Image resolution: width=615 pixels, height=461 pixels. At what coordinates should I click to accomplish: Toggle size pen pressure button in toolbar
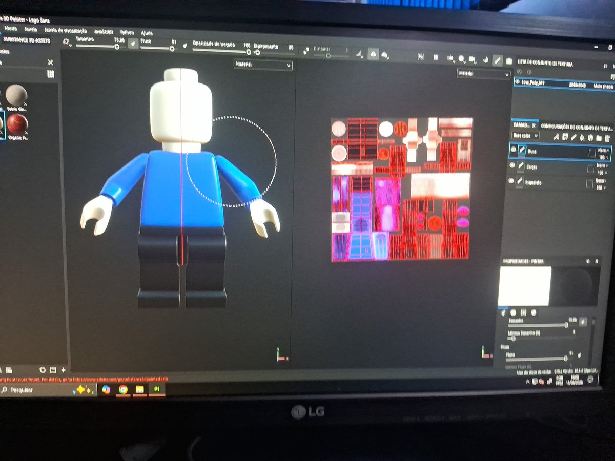coord(132,44)
